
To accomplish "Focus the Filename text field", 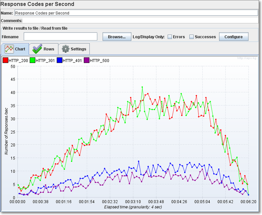I will tap(60, 37).
